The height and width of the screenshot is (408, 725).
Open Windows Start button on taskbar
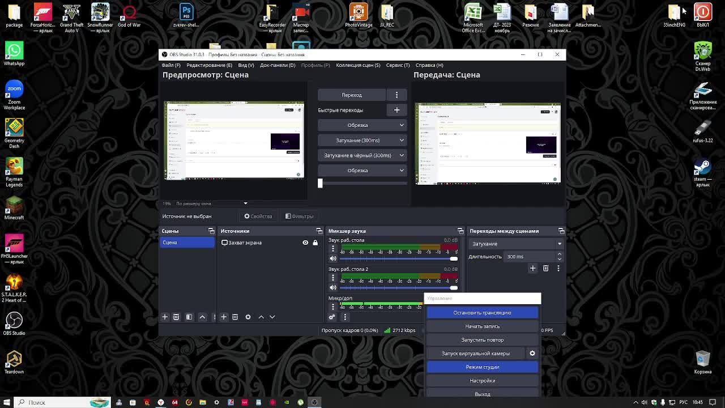coord(7,402)
